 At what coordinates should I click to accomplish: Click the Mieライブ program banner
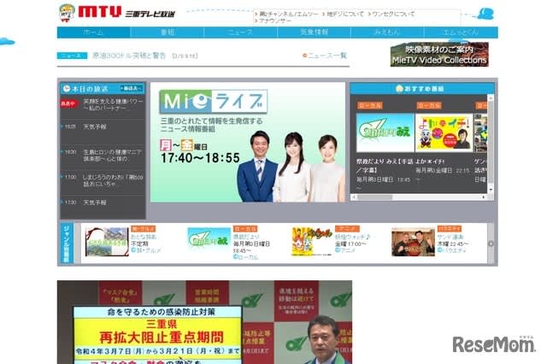pos(248,142)
